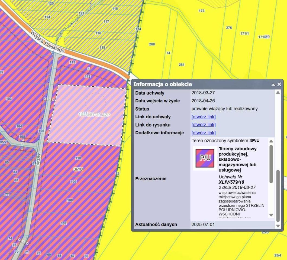Select parcel 173 in the yellow zone
287x260 pixels.
pyautogui.click(x=201, y=11)
